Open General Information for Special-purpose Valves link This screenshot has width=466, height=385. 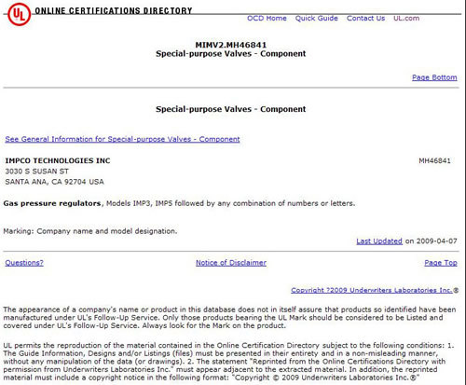point(122,139)
